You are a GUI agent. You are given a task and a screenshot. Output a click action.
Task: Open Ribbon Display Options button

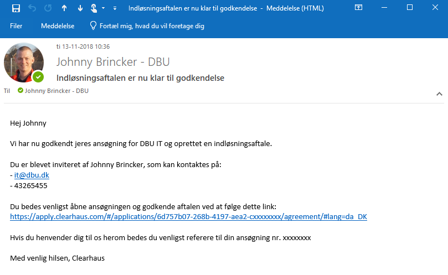point(359,8)
